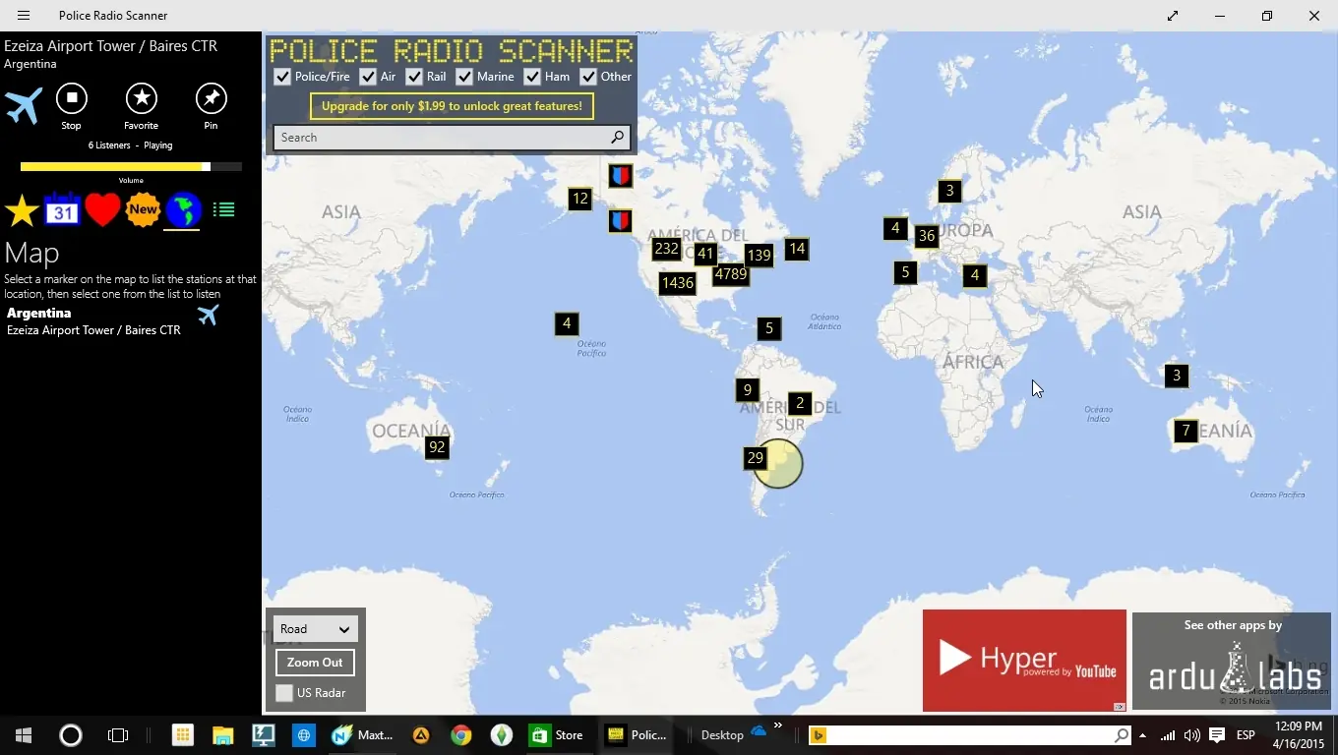
Task: Open the hamburger menu in title bar
Action: pyautogui.click(x=24, y=16)
